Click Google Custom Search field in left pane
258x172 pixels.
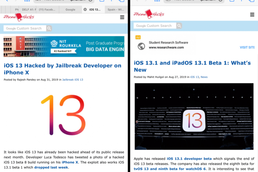[25, 28]
